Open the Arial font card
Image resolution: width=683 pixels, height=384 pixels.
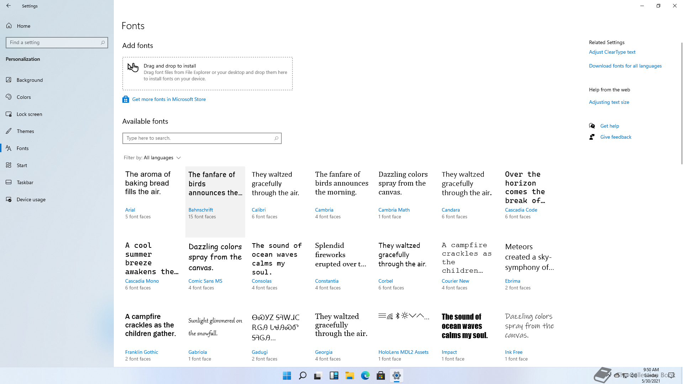pyautogui.click(x=152, y=202)
